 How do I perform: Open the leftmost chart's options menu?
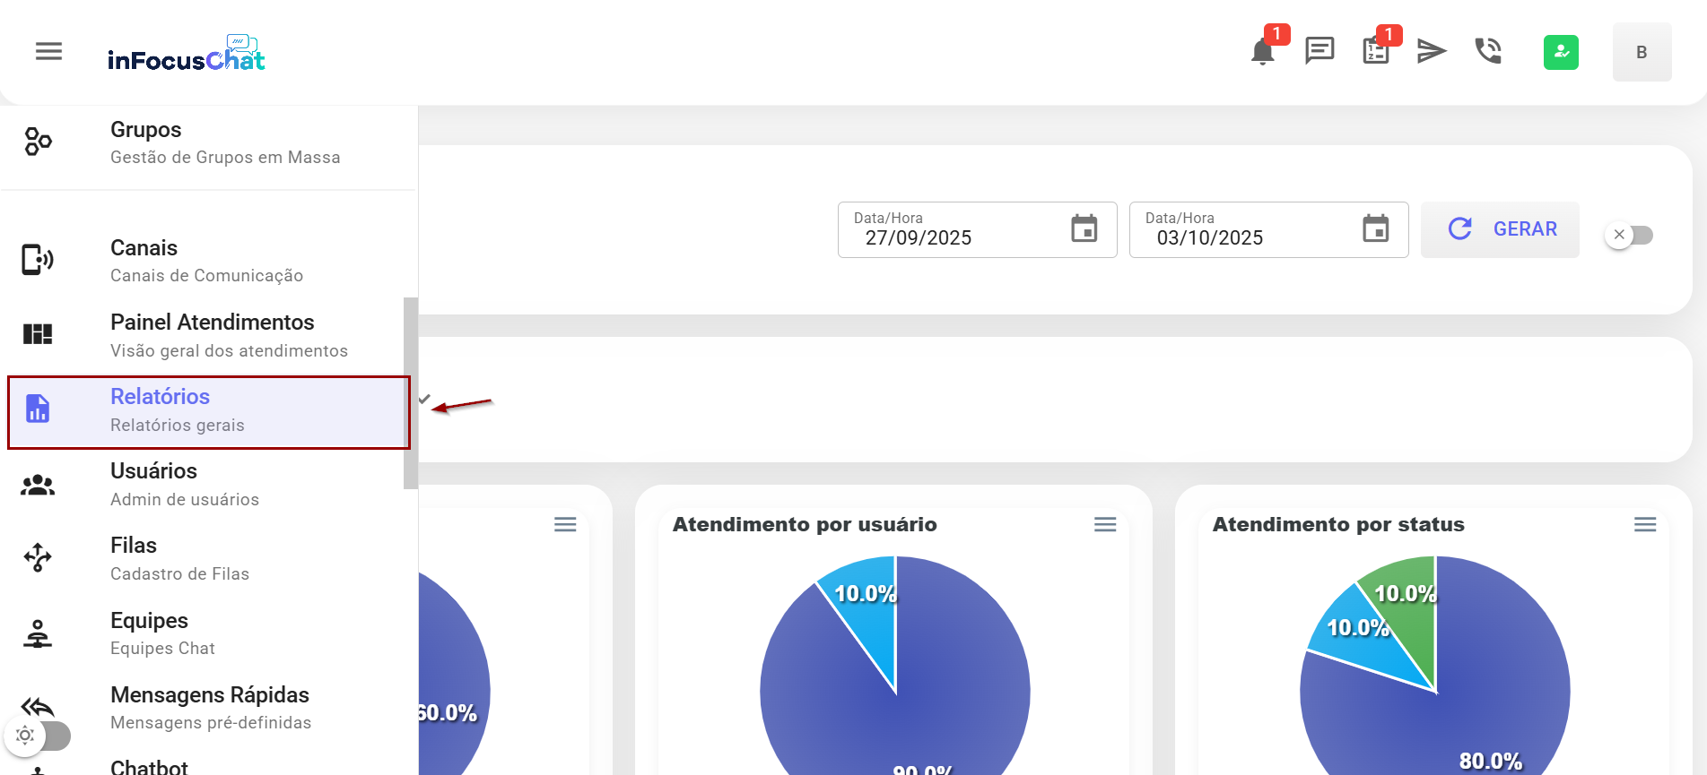564,524
